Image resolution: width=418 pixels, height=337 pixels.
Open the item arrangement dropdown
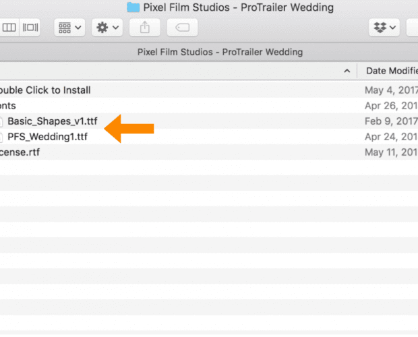click(x=69, y=28)
